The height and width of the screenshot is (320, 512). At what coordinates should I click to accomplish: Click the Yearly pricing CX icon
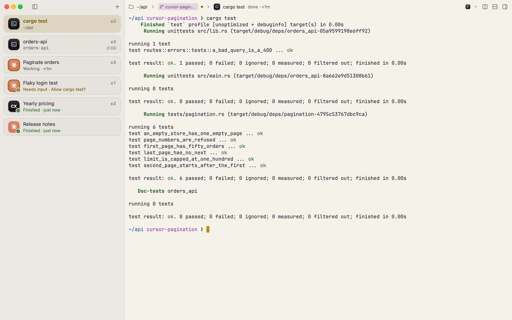pyautogui.click(x=14, y=106)
